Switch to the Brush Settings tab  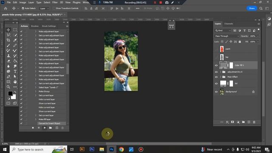pos(49,26)
